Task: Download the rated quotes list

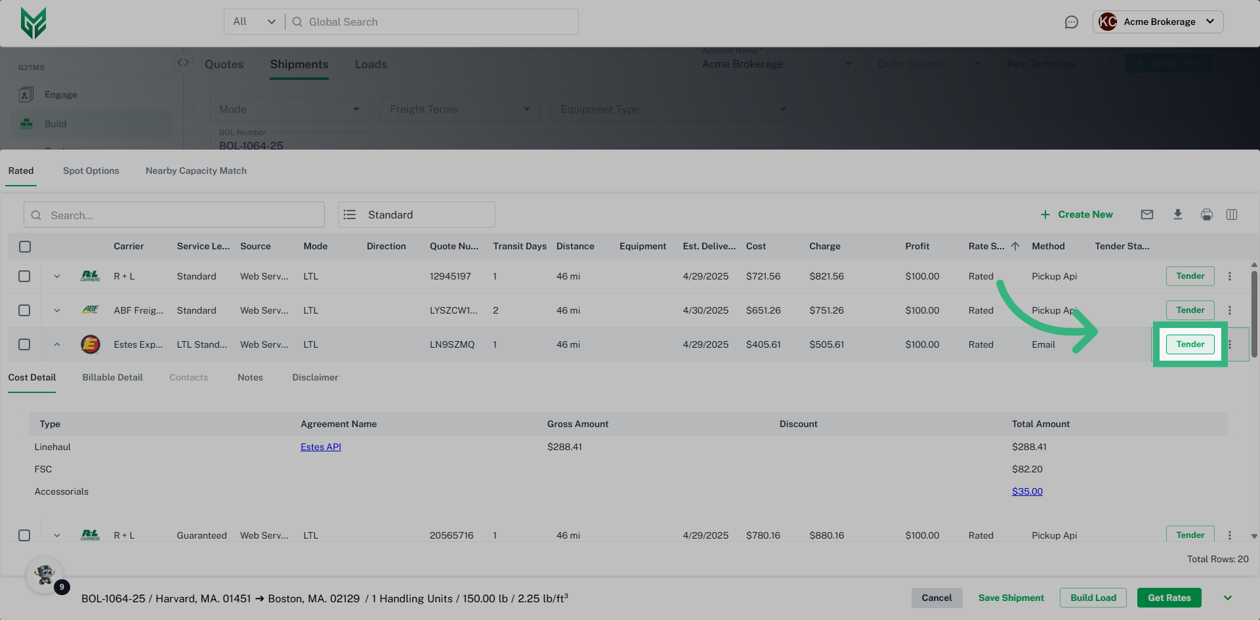Action: pos(1177,215)
